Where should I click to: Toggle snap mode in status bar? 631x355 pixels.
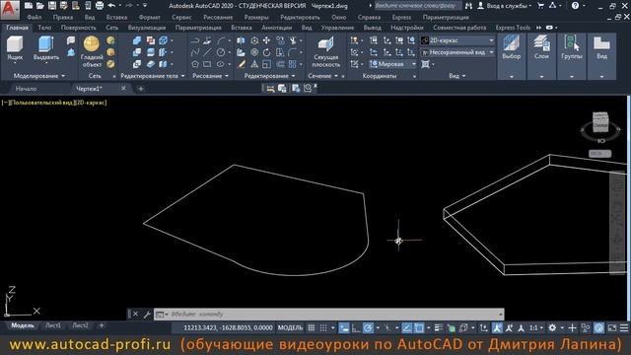pyautogui.click(x=323, y=328)
